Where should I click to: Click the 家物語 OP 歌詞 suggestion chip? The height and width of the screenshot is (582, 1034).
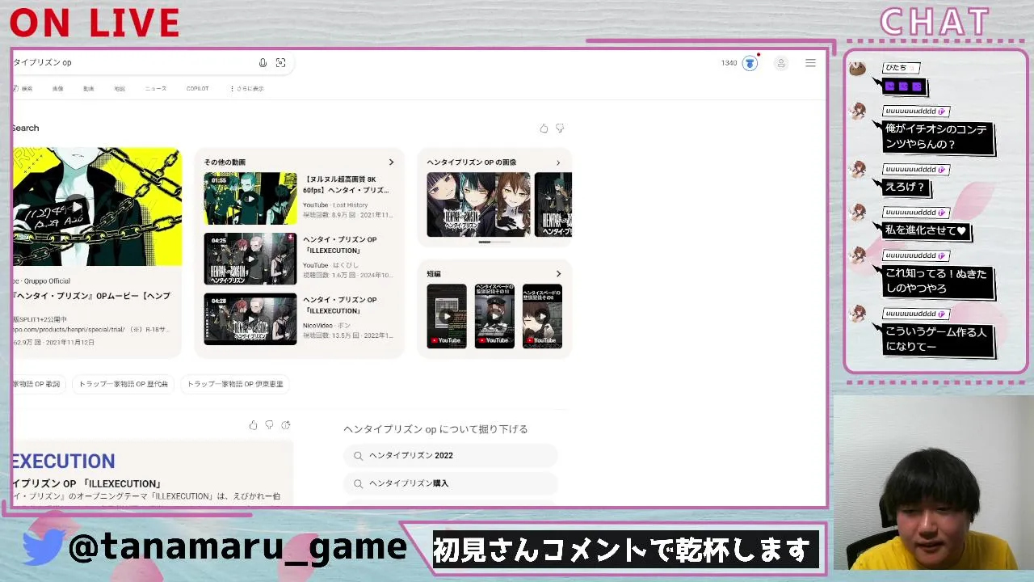pos(38,384)
